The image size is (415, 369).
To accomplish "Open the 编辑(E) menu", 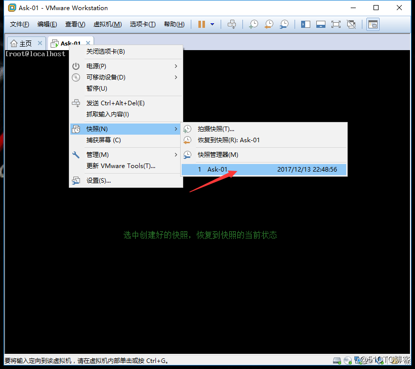I will point(47,24).
